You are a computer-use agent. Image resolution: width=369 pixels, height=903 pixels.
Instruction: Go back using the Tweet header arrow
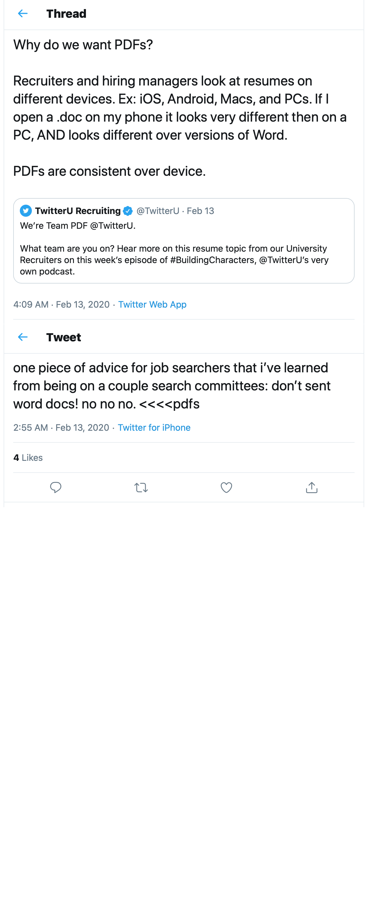click(23, 337)
